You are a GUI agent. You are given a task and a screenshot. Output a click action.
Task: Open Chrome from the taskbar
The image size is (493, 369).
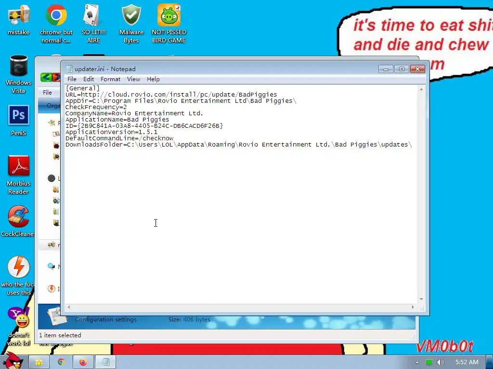click(61, 362)
